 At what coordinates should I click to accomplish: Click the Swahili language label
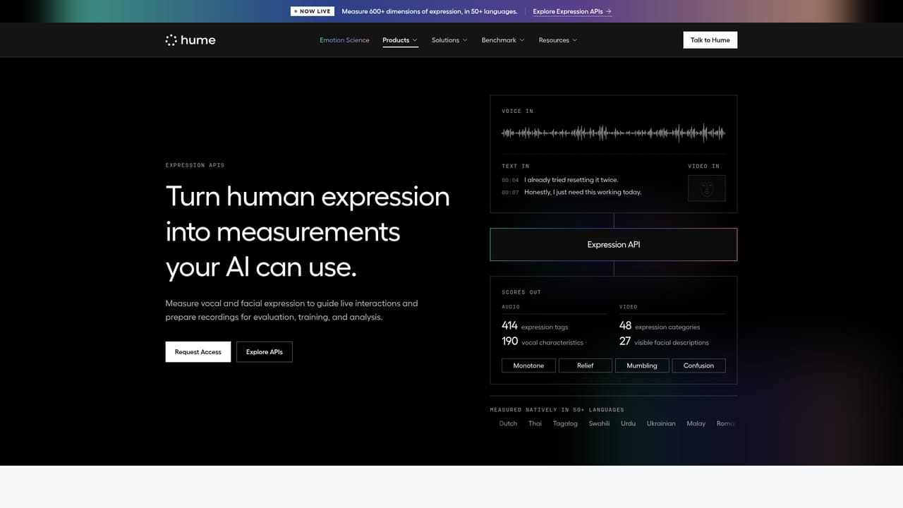tap(599, 423)
